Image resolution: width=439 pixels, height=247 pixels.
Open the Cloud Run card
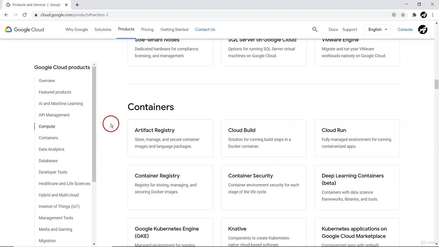[357, 138]
